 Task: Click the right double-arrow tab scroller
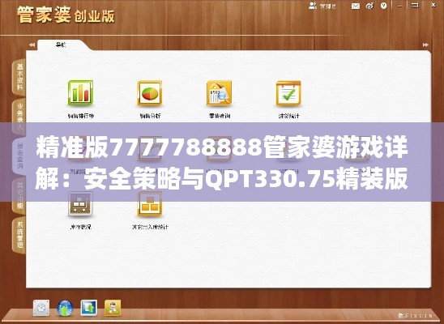pos(425,45)
